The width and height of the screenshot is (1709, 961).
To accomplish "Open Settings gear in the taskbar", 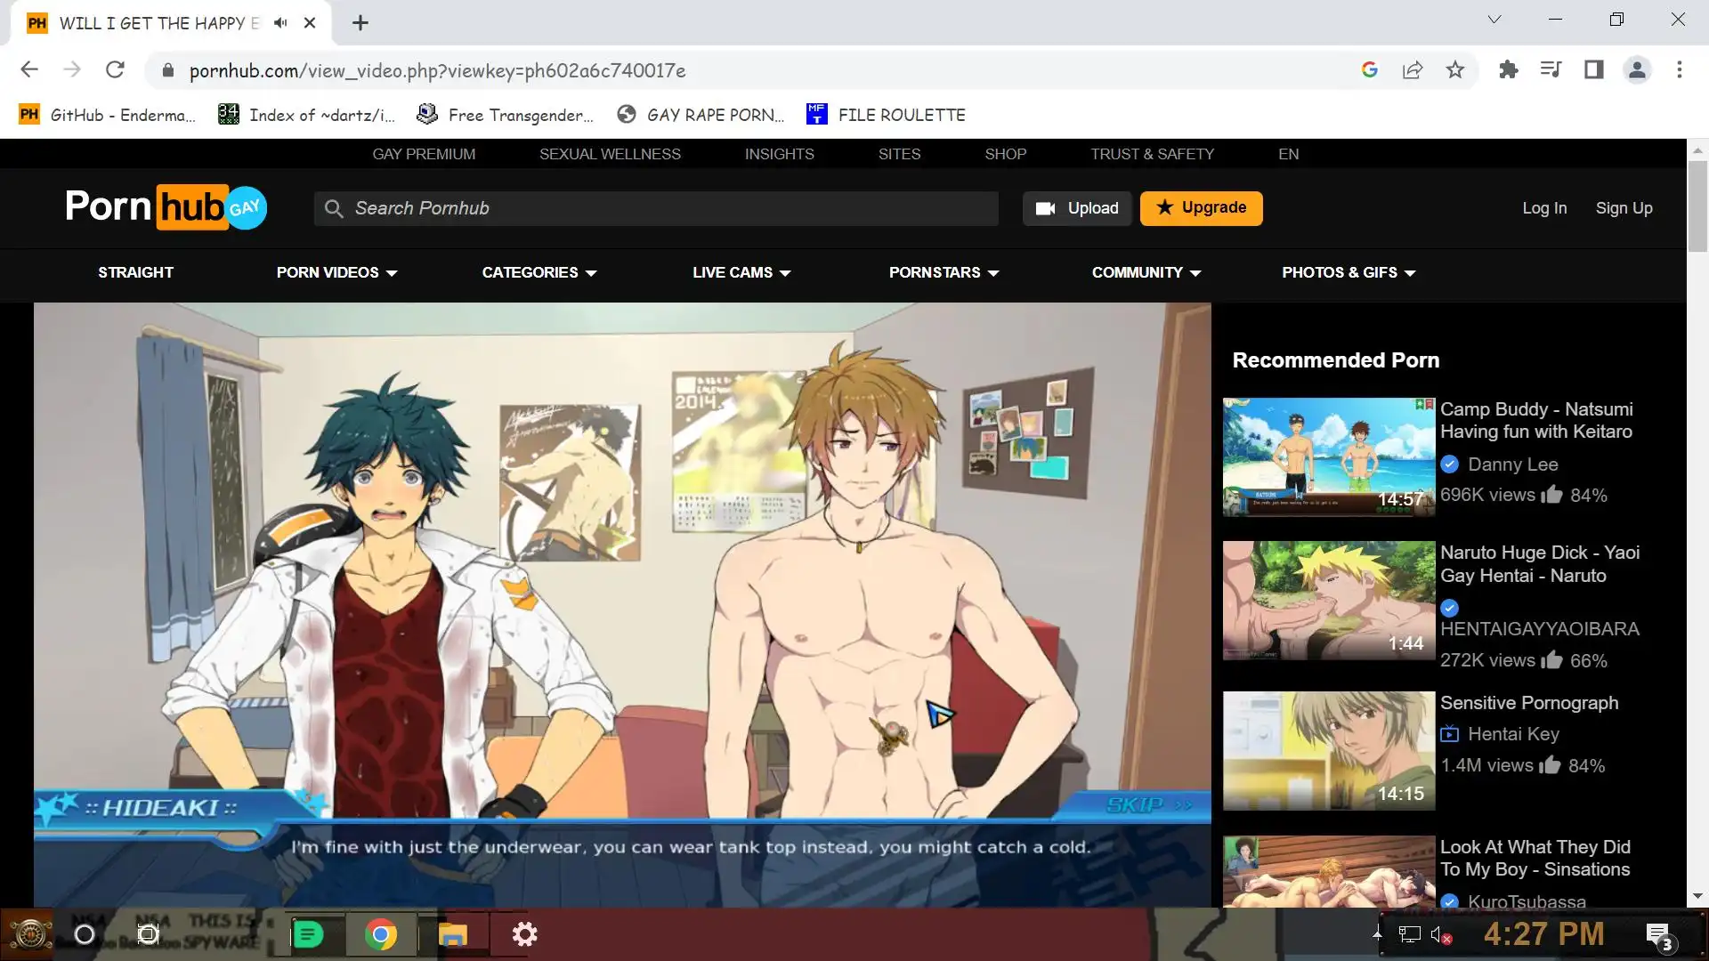I will point(524,935).
